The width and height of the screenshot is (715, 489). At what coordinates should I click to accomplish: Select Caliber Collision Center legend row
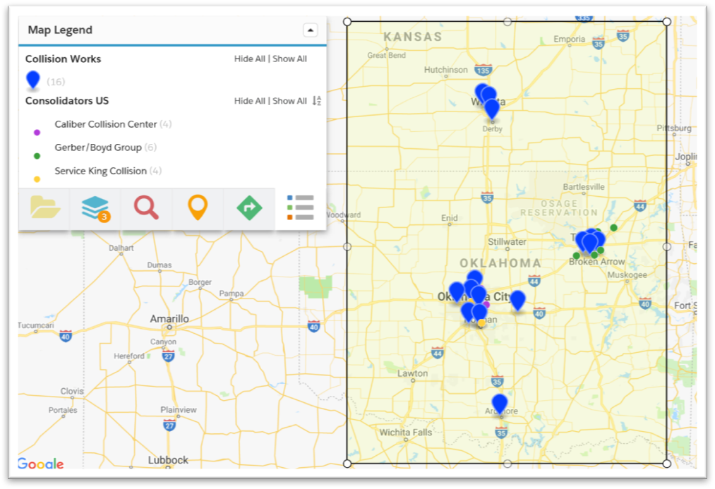tap(113, 124)
